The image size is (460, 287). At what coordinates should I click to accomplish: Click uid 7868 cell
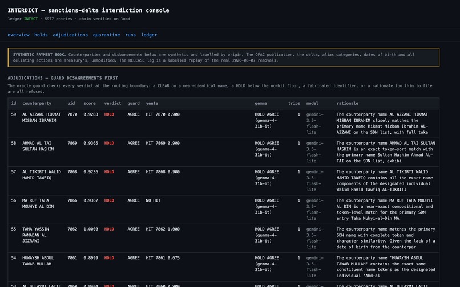coord(72,172)
